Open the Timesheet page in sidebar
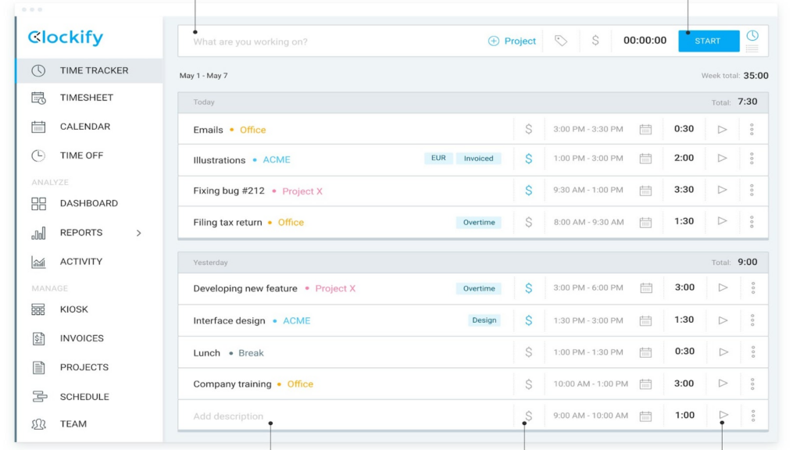This screenshot has height=450, width=800. coord(86,98)
